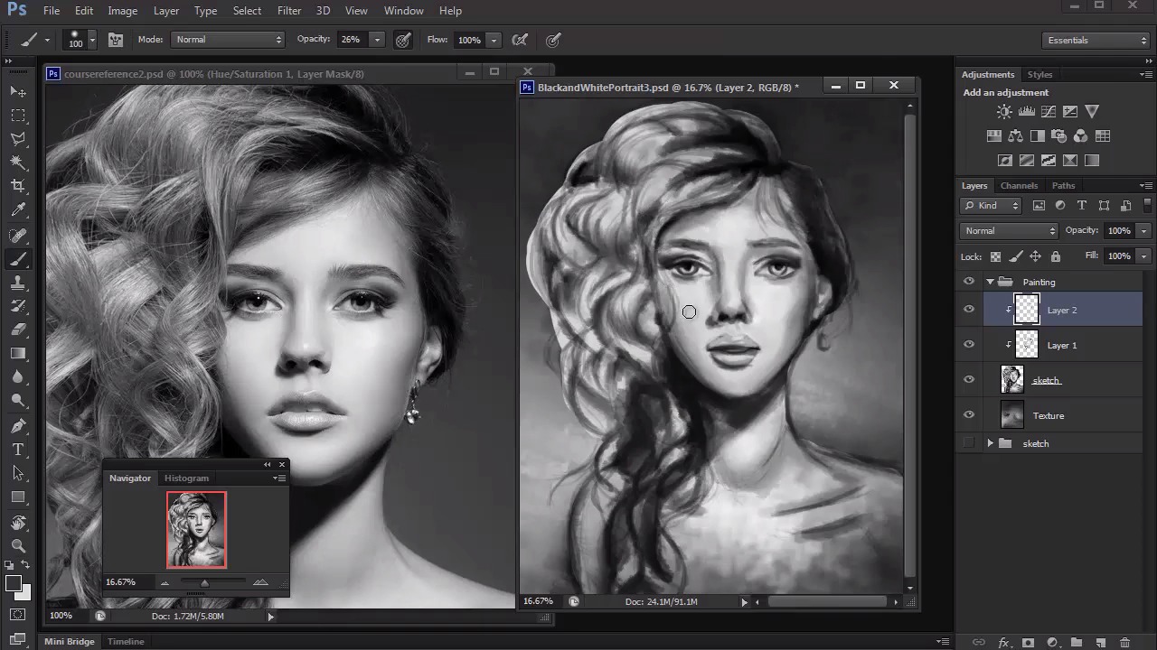Add a Levels adjustment

coord(1026,112)
